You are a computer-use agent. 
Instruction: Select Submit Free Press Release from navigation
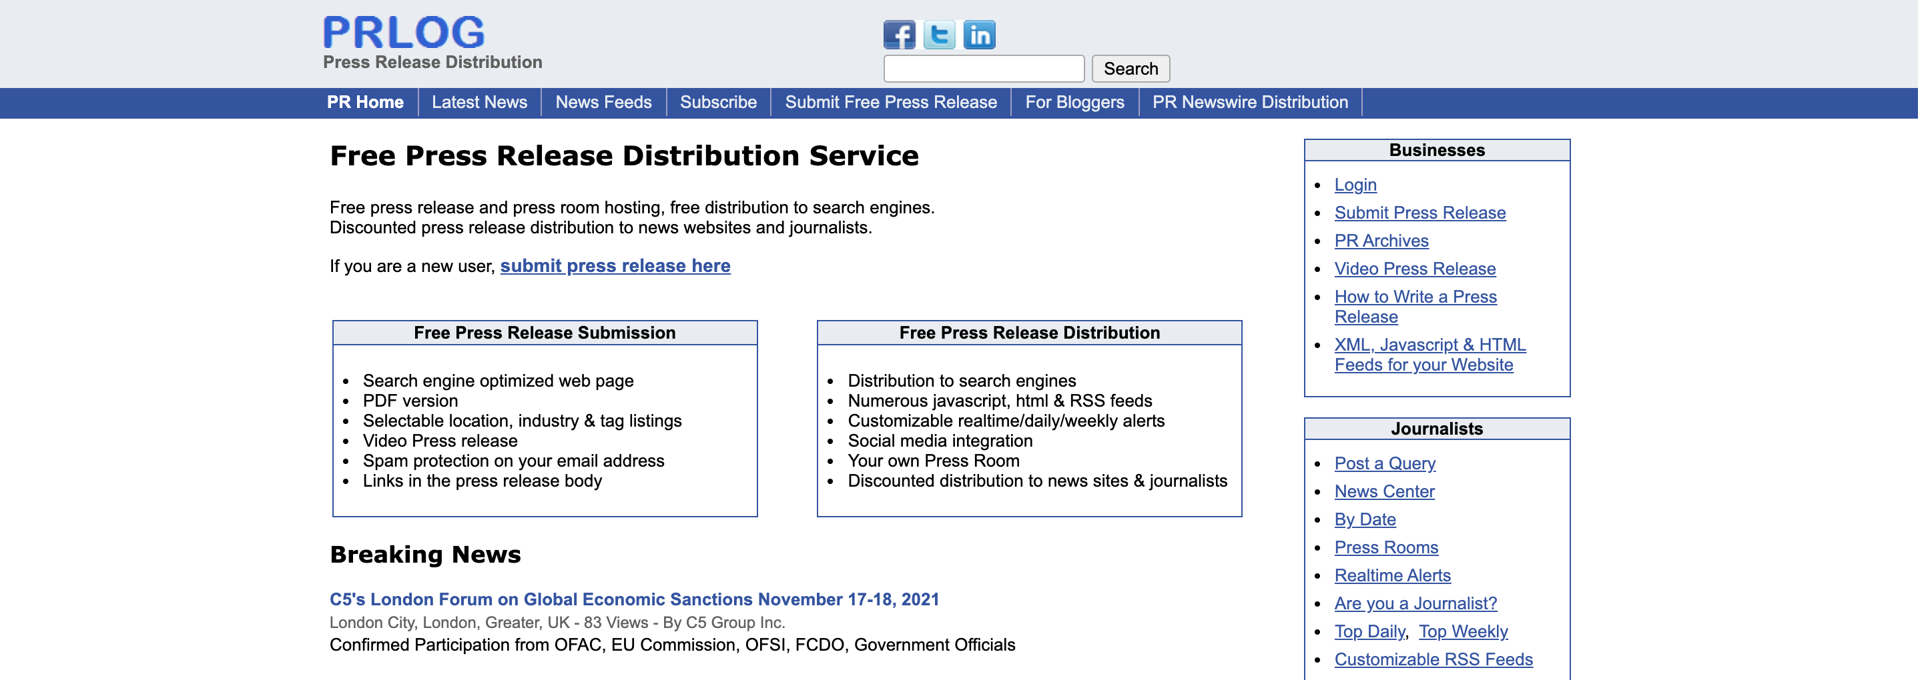tap(890, 103)
